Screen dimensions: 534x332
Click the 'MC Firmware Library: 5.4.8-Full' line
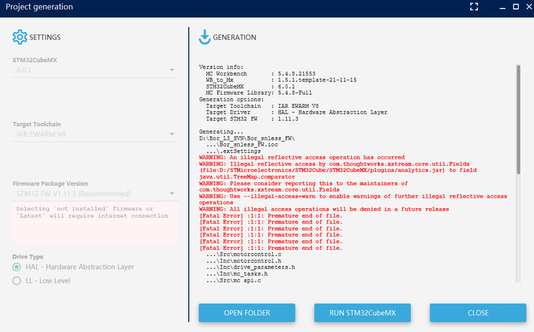tap(259, 93)
